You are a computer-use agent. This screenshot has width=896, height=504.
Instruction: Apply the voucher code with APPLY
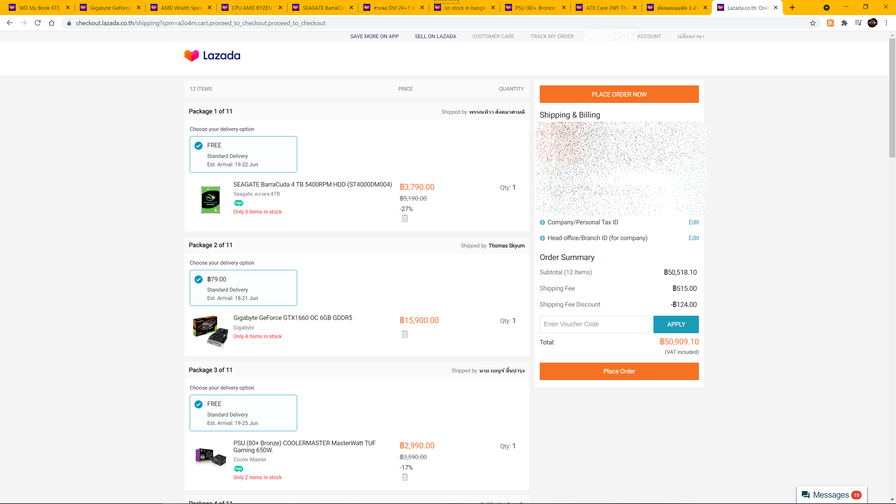[676, 324]
